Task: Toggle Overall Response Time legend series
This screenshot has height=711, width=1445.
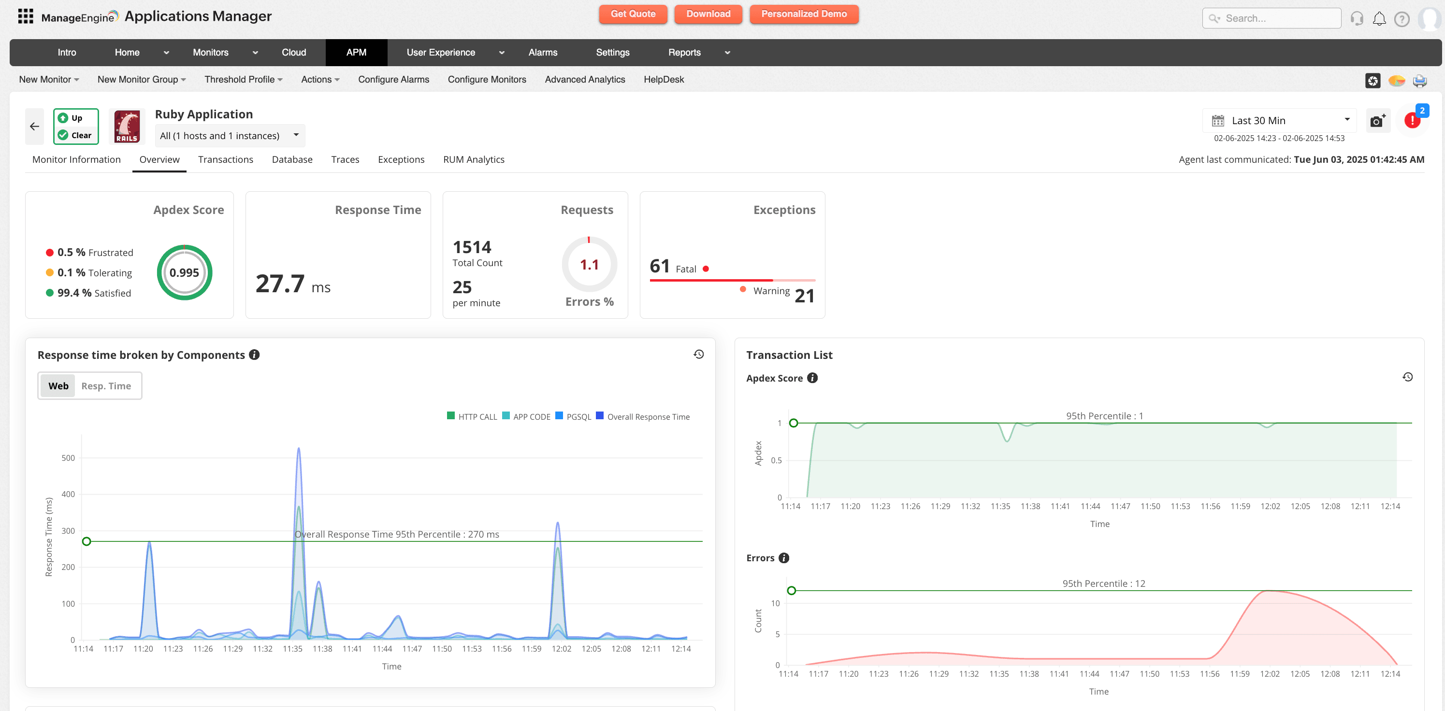Action: click(643, 416)
